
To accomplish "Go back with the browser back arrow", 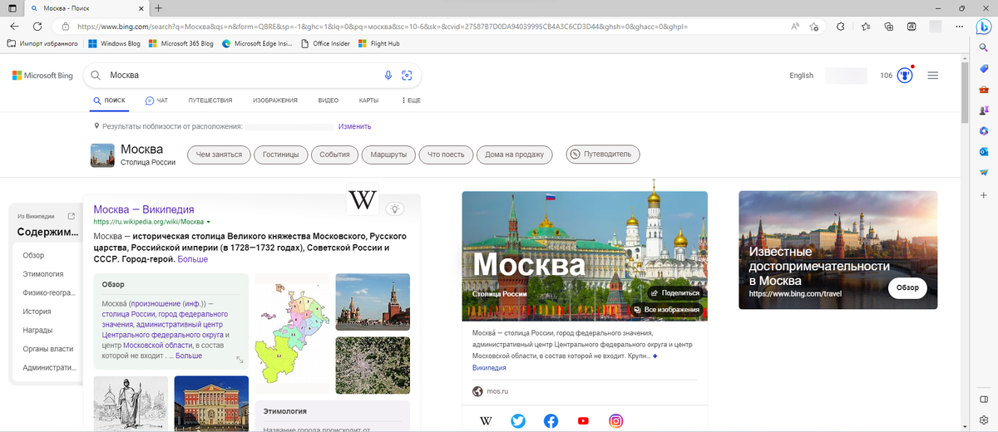I will (x=14, y=27).
